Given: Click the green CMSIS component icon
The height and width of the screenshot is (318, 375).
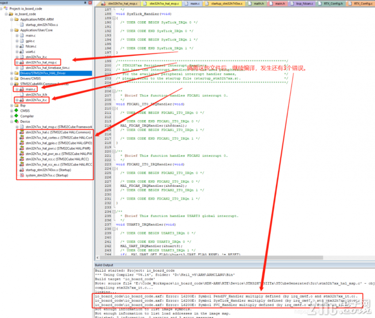Looking at the screenshot, I should (x=16, y=110).
